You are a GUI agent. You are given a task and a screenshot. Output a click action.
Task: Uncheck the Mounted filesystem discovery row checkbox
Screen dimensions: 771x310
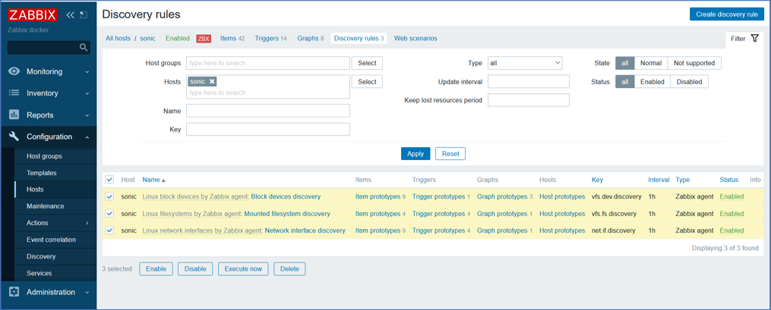(109, 214)
